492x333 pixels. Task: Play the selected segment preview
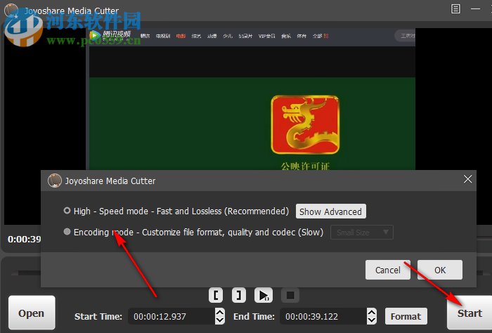pyautogui.click(x=264, y=295)
